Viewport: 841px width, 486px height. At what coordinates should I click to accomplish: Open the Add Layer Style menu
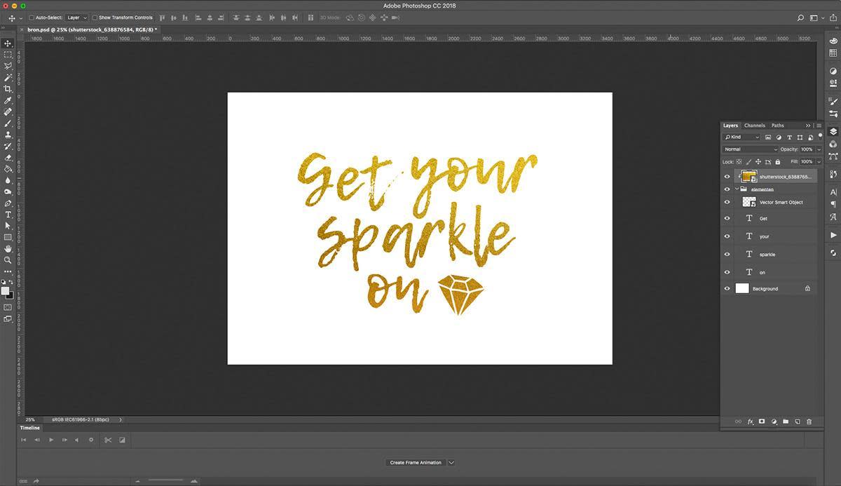point(751,421)
